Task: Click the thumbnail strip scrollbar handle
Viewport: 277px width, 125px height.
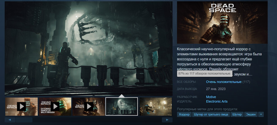Action: pyautogui.click(x=24, y=120)
